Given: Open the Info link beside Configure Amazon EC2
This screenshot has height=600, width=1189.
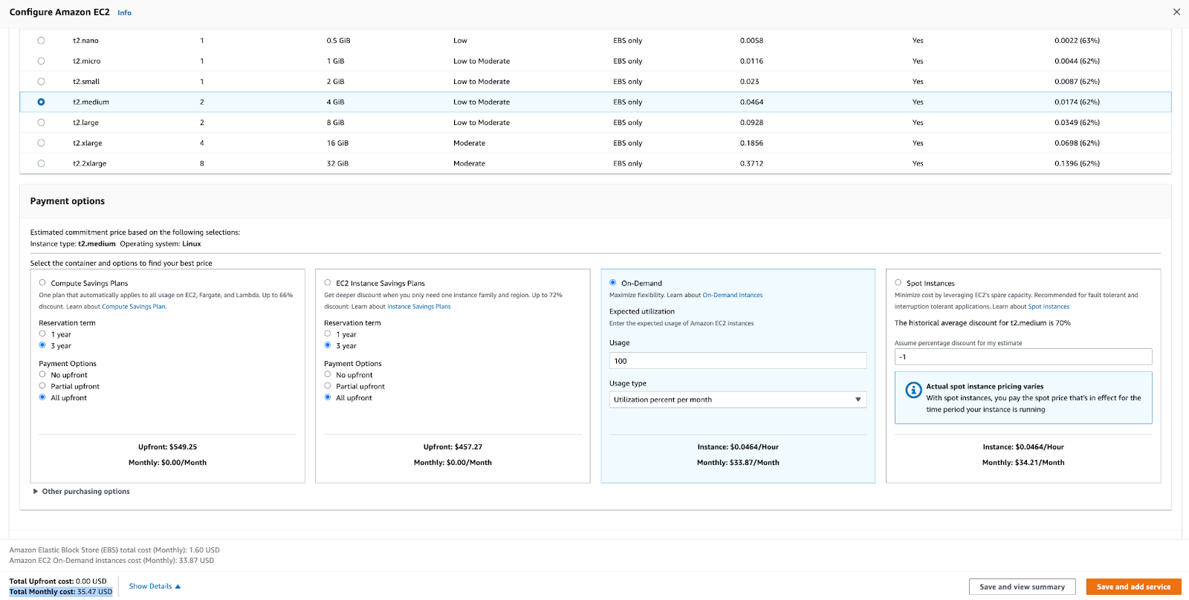Looking at the screenshot, I should click(x=124, y=13).
